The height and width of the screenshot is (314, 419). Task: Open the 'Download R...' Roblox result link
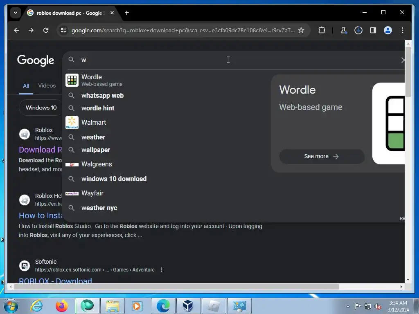click(41, 150)
